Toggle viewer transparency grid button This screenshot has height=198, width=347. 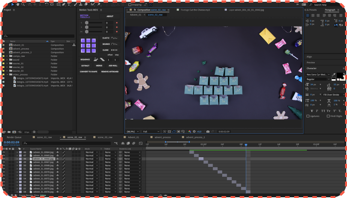point(169,132)
